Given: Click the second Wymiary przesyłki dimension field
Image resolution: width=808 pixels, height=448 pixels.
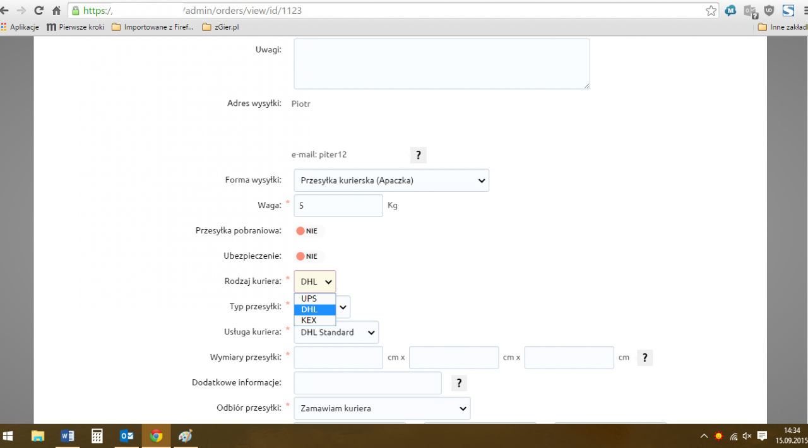Looking at the screenshot, I should coord(454,357).
